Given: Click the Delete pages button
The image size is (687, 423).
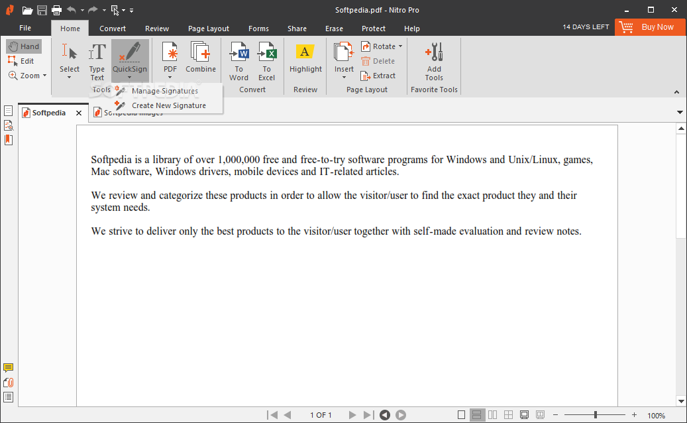Looking at the screenshot, I should click(x=378, y=61).
